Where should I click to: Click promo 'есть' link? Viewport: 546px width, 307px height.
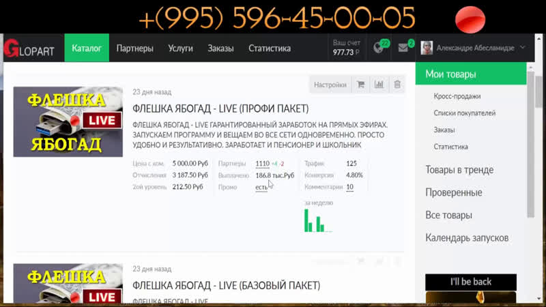tap(261, 187)
